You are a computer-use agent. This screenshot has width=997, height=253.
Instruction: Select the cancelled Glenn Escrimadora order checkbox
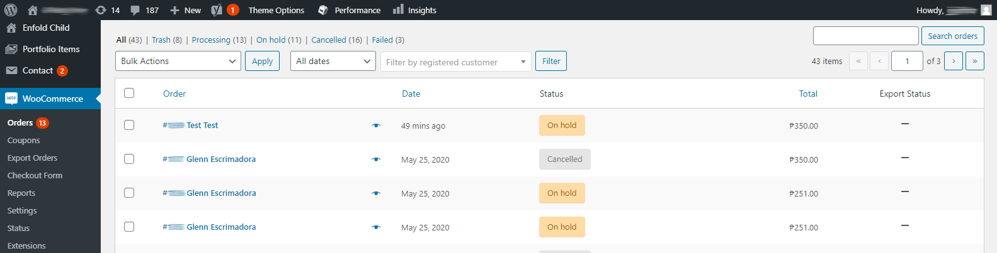[x=129, y=159]
